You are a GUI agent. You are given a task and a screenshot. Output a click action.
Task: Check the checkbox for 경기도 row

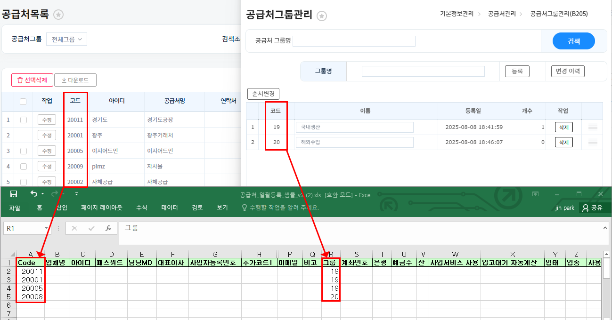(23, 120)
